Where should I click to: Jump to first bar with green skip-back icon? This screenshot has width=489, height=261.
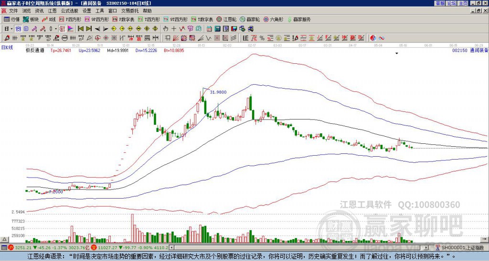80,29
